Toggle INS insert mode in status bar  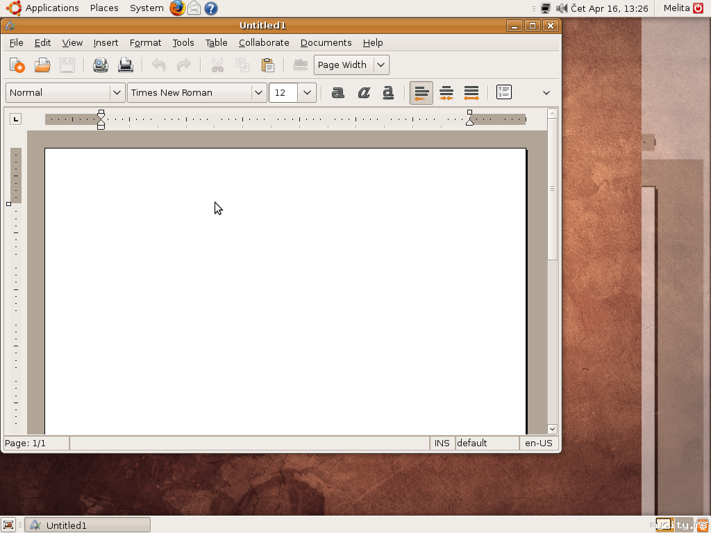[442, 443]
